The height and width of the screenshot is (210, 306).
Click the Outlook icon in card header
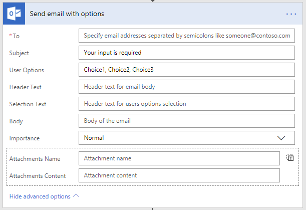point(14,14)
